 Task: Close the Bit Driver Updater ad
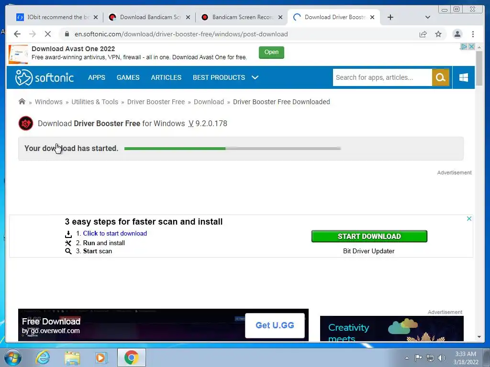[x=469, y=218]
